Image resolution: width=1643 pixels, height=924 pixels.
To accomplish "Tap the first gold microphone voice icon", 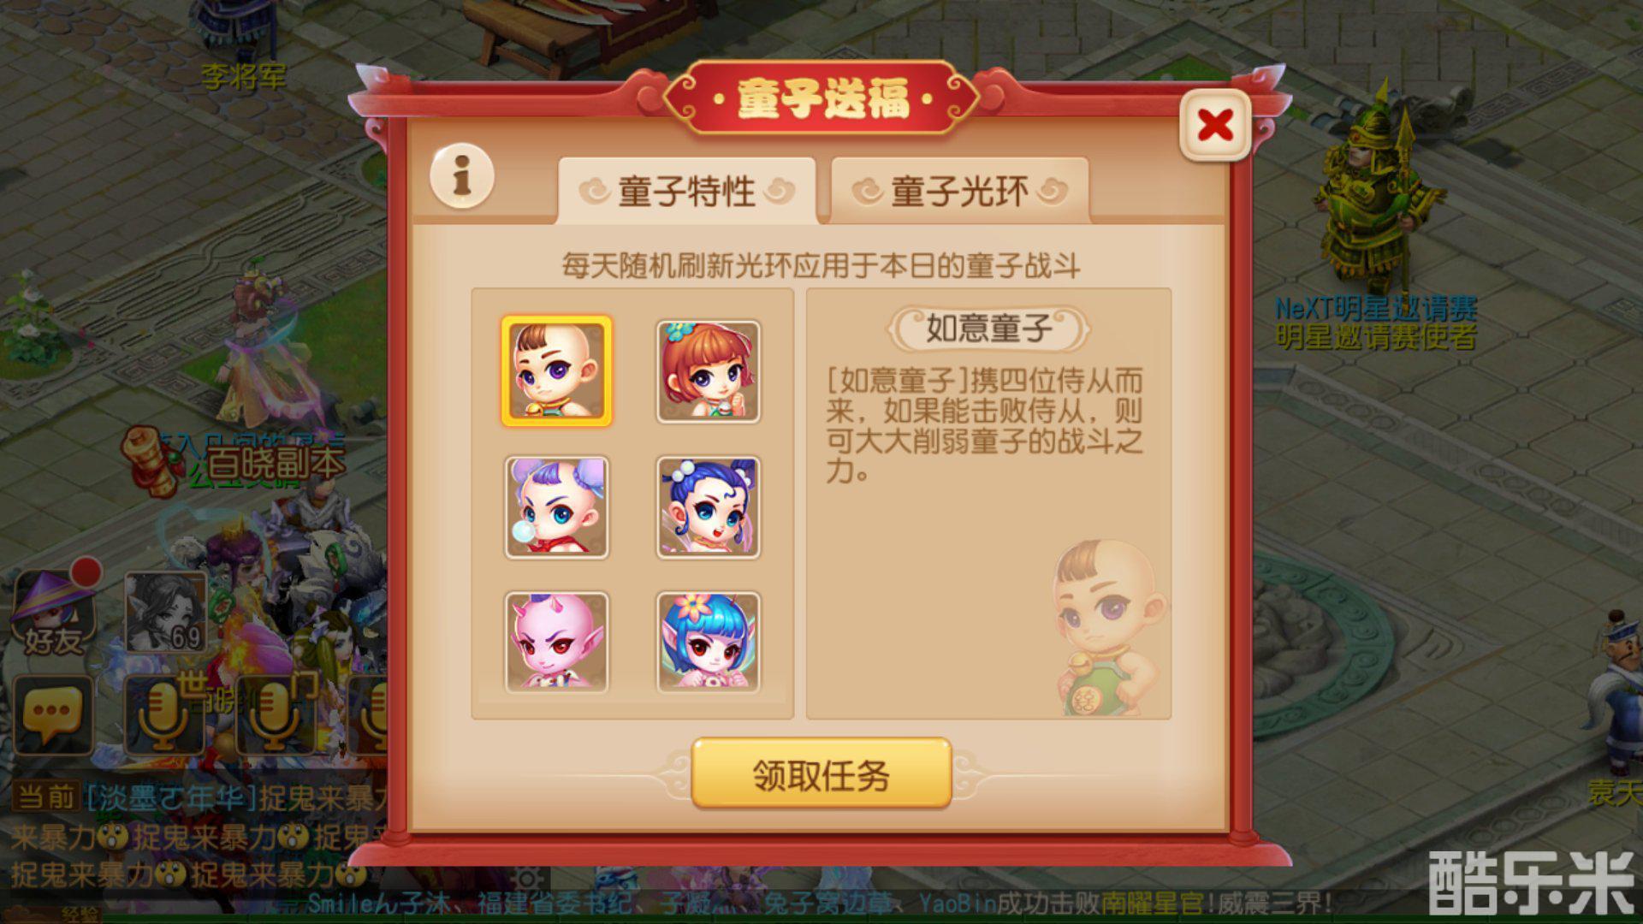I will click(x=163, y=714).
